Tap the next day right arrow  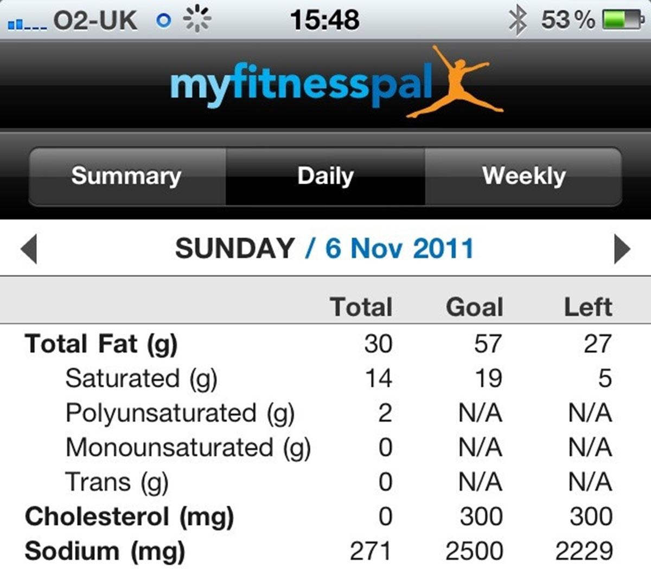(x=622, y=249)
